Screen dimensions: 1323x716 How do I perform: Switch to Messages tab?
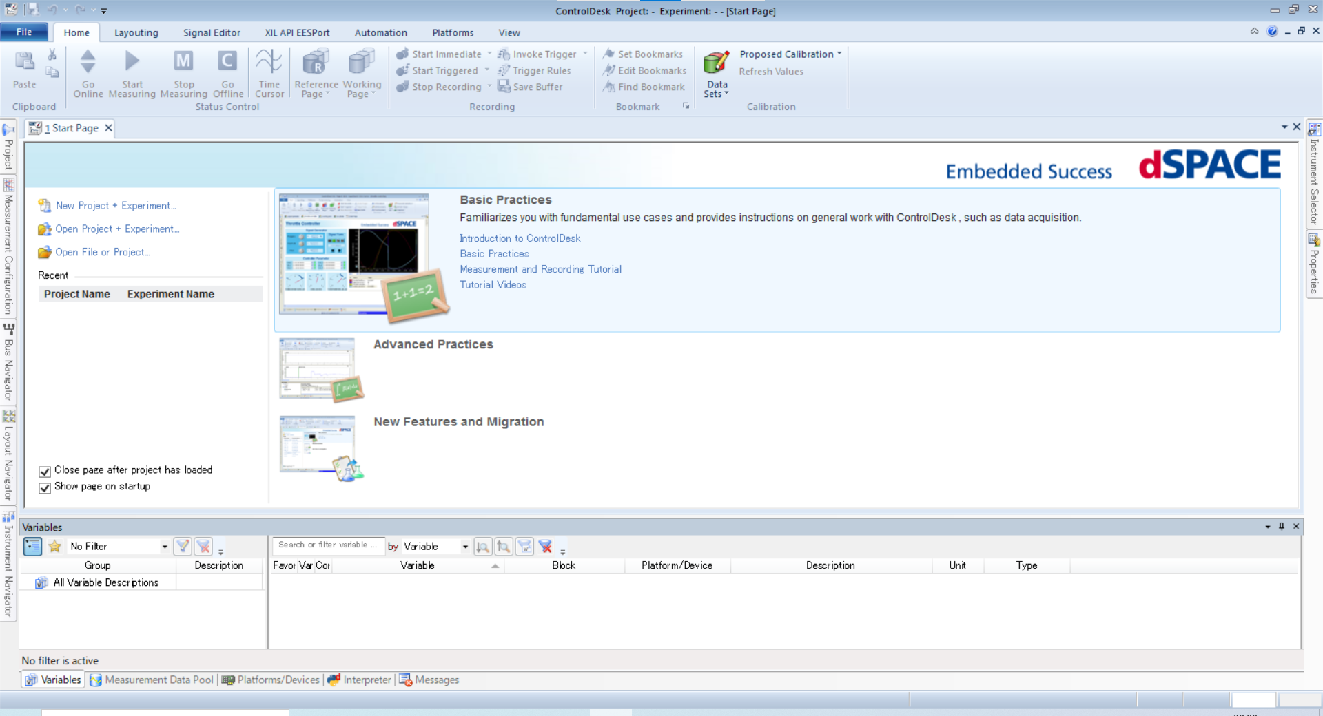pos(429,680)
